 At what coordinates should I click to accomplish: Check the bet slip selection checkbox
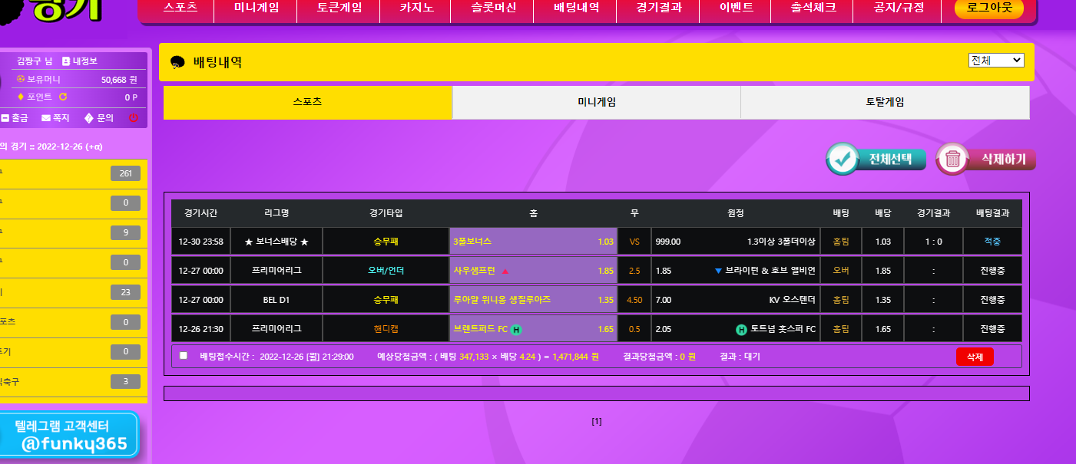[183, 356]
